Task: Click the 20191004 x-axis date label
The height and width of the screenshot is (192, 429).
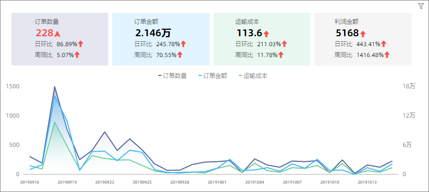Action: pyautogui.click(x=254, y=182)
